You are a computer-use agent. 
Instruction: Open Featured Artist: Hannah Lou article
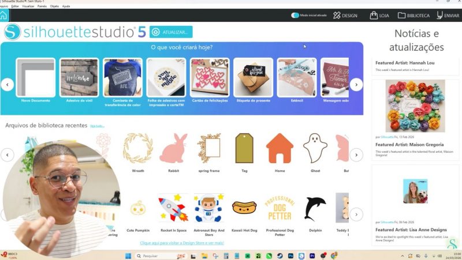(x=405, y=63)
